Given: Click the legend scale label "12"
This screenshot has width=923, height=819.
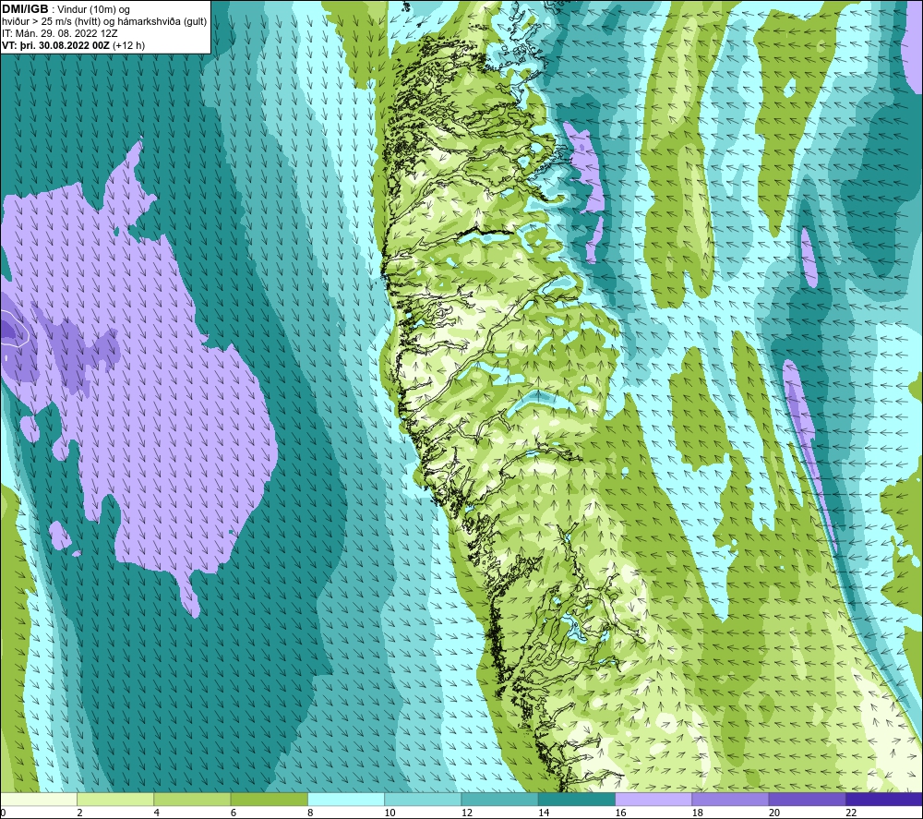Looking at the screenshot, I should [467, 813].
